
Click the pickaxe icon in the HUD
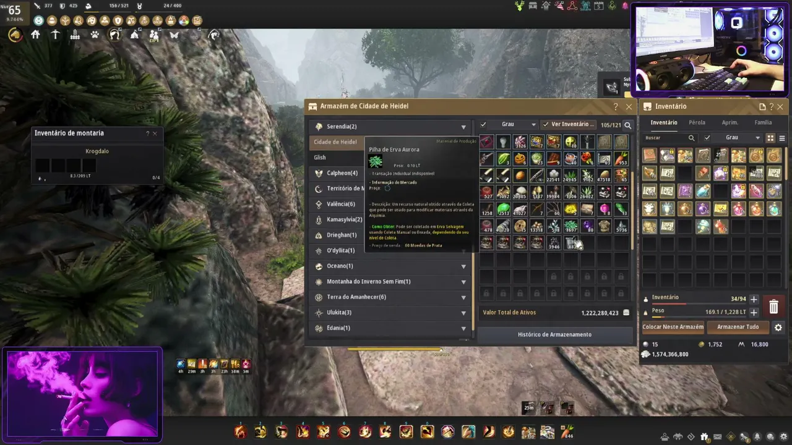point(55,35)
